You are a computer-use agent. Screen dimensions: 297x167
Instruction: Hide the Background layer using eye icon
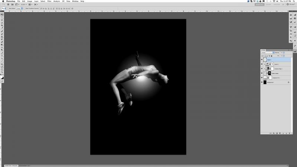(x=262, y=82)
